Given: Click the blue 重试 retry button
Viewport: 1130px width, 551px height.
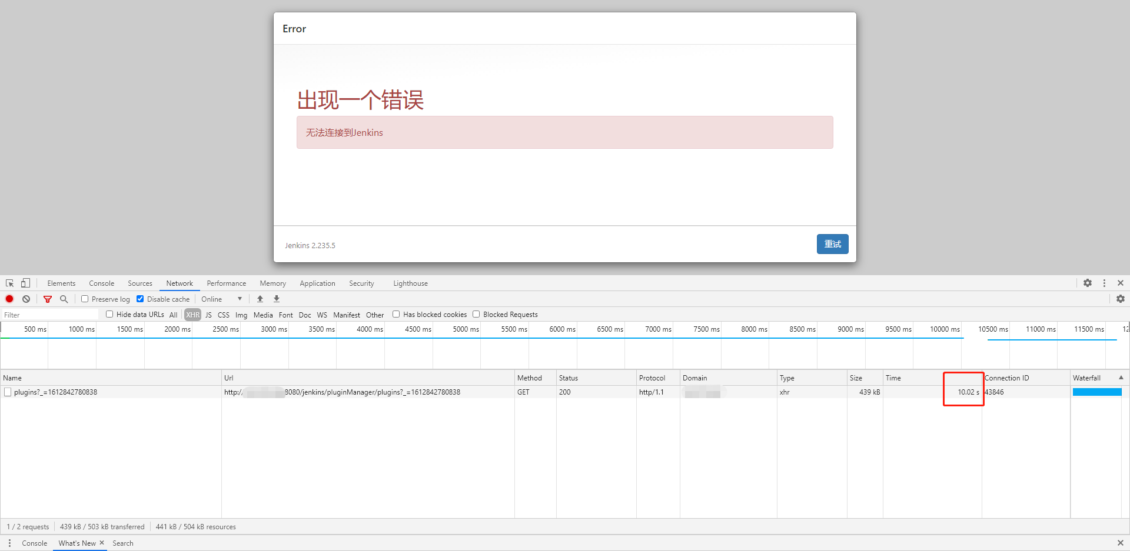Looking at the screenshot, I should click(x=832, y=244).
